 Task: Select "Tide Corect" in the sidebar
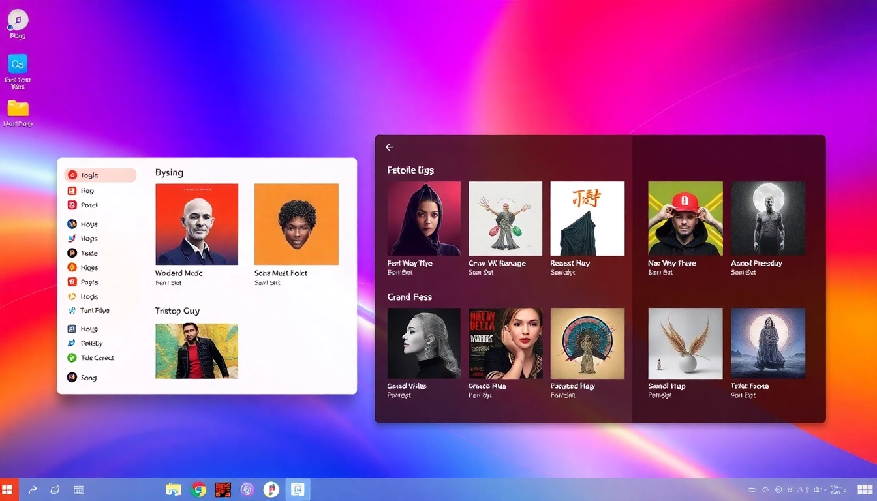pyautogui.click(x=97, y=357)
